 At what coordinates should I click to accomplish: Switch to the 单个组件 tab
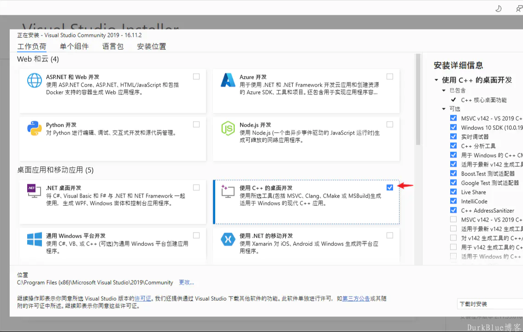point(74,47)
